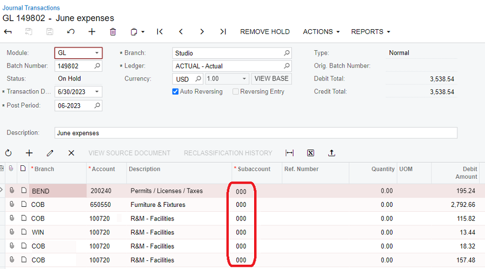Open Post Period lookup icon

coord(97,105)
